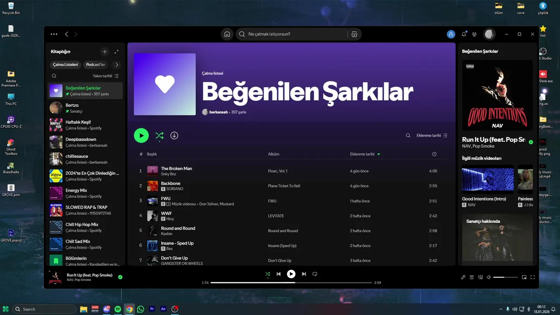Toggle the green liked check in the right panel

tap(531, 142)
